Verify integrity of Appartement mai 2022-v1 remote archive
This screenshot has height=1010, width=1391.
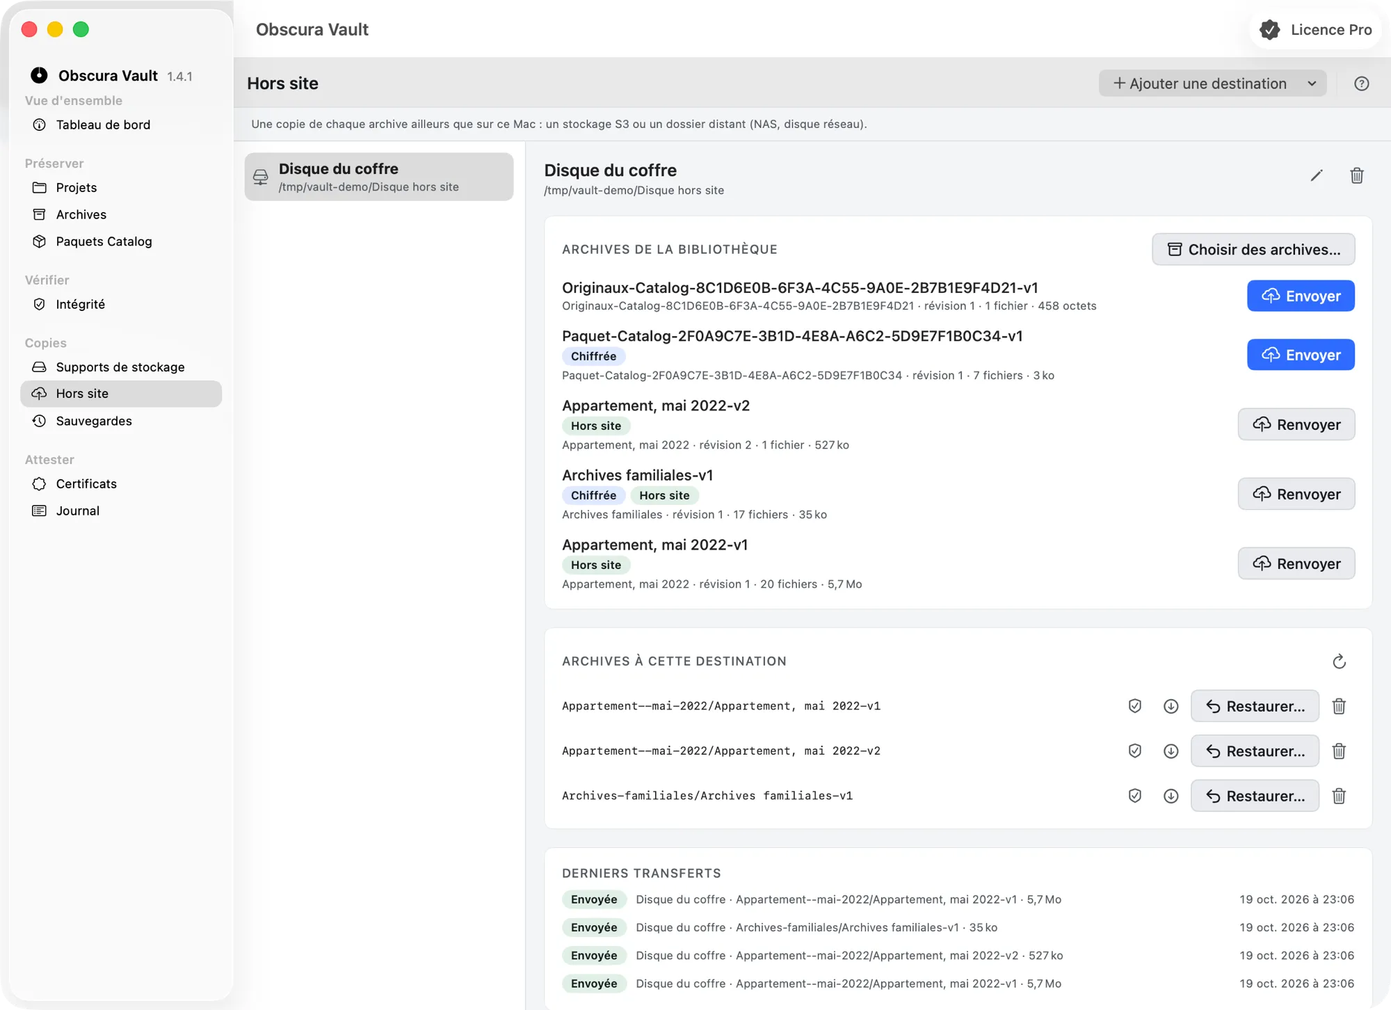[1134, 706]
